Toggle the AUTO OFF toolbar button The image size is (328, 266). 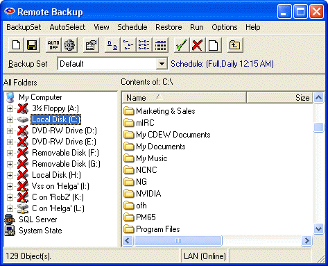53,45
